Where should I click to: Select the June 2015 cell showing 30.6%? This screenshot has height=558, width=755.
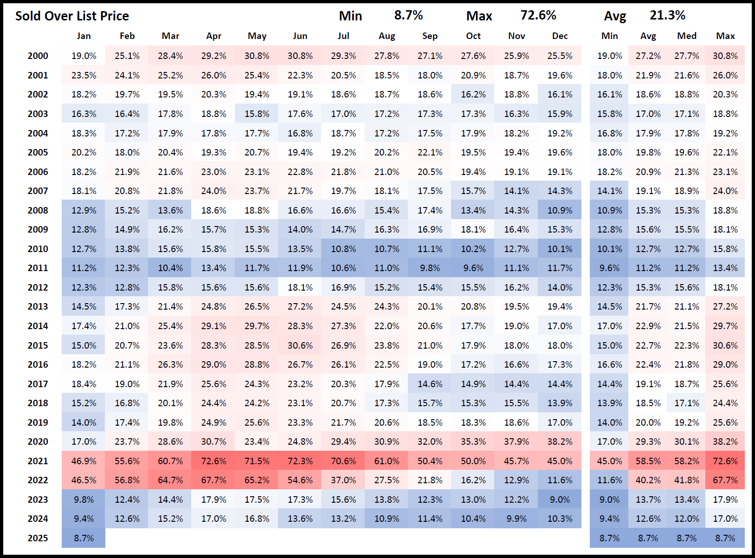300,345
